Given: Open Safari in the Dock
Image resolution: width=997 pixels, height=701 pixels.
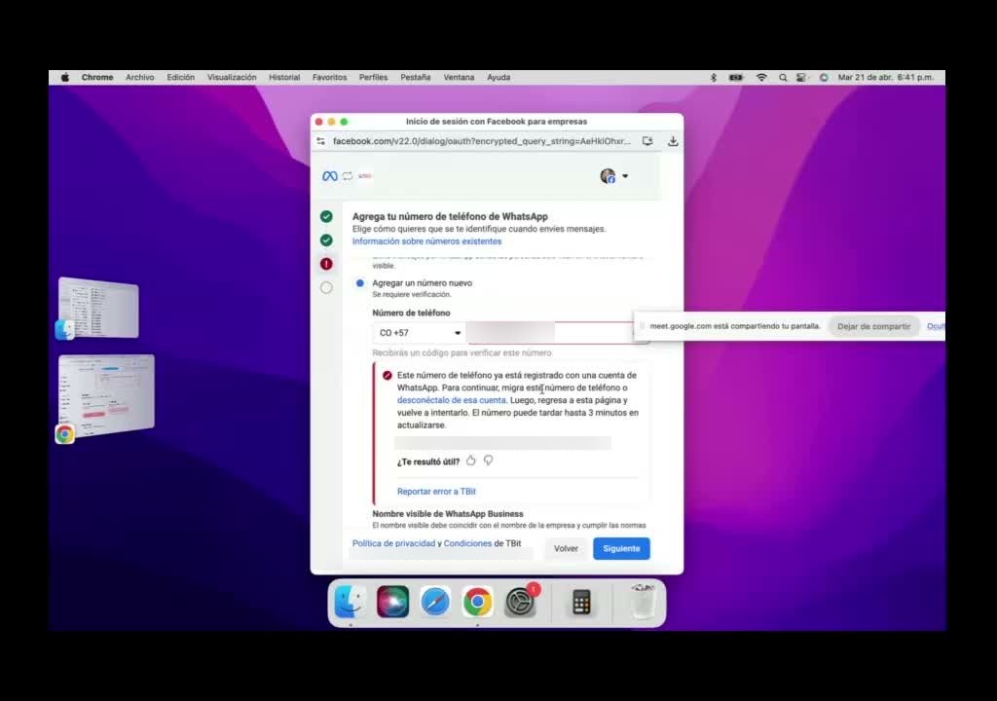Looking at the screenshot, I should 435,602.
